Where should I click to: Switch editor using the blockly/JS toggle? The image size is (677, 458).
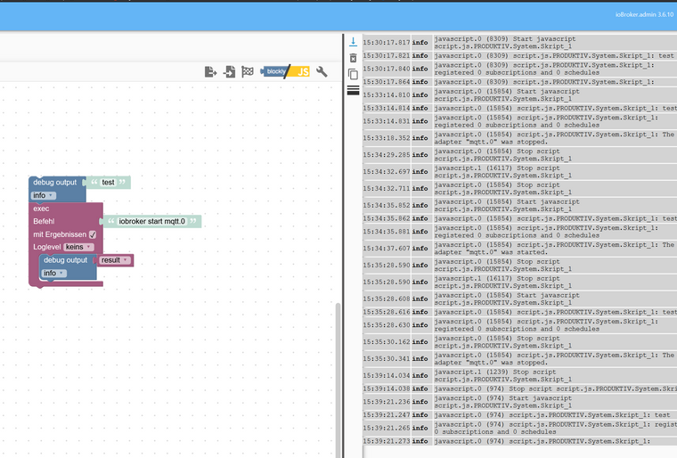point(286,71)
